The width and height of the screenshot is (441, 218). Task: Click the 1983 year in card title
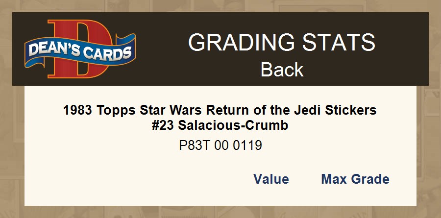click(x=78, y=110)
